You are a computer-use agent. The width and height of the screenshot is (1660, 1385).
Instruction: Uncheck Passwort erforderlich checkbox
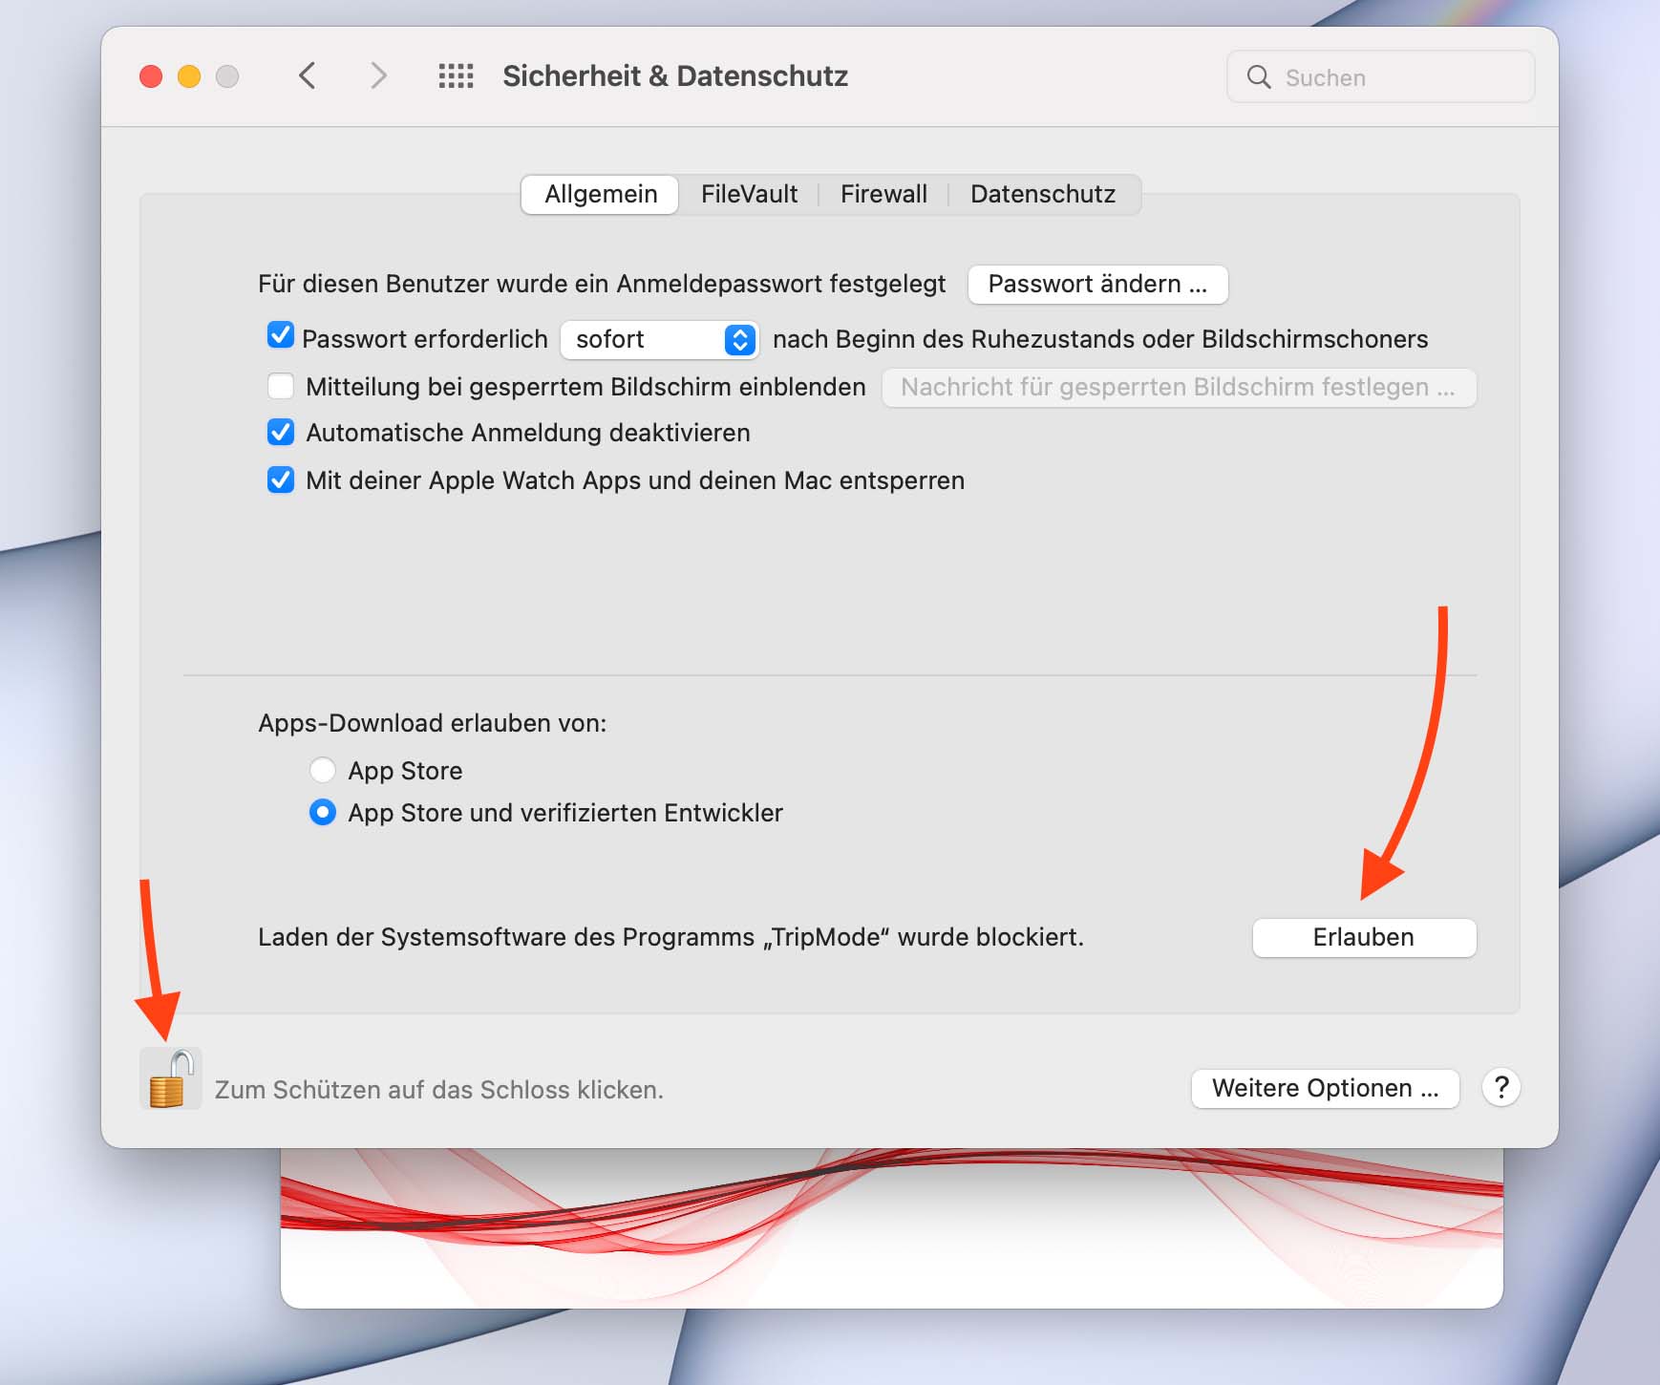tap(281, 335)
